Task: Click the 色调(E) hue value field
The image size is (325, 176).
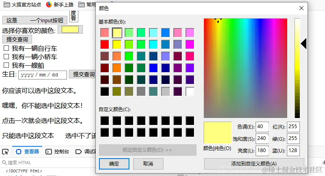Action: coord(262,127)
